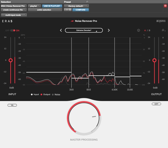The width and height of the screenshot is (168, 148).
Task: Click the red target button at top right
Action: (x=165, y=6)
